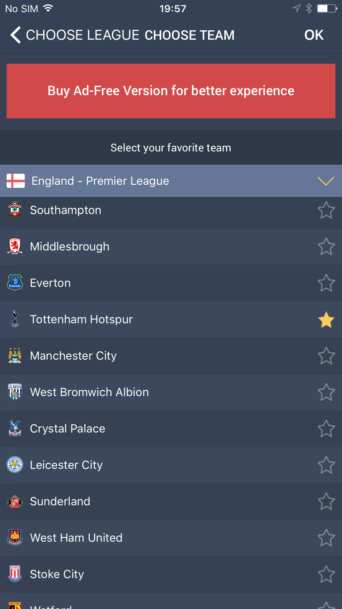
Task: Tap the Manchester City crest
Action: coord(15,356)
